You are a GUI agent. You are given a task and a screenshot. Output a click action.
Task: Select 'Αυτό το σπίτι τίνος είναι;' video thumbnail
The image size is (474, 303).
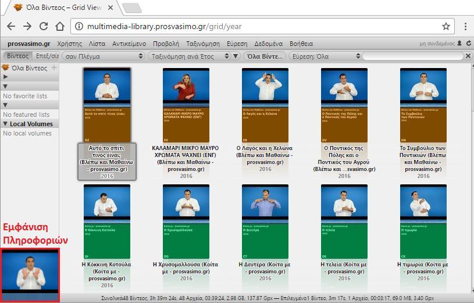[107, 105]
